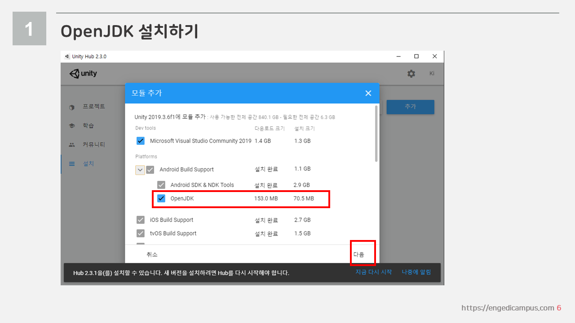This screenshot has width=575, height=323.
Task: Toggle Android SDK & NDK Tools checkbox
Action: 161,185
